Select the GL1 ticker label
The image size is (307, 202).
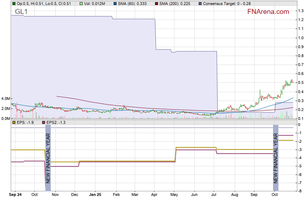click(x=21, y=12)
